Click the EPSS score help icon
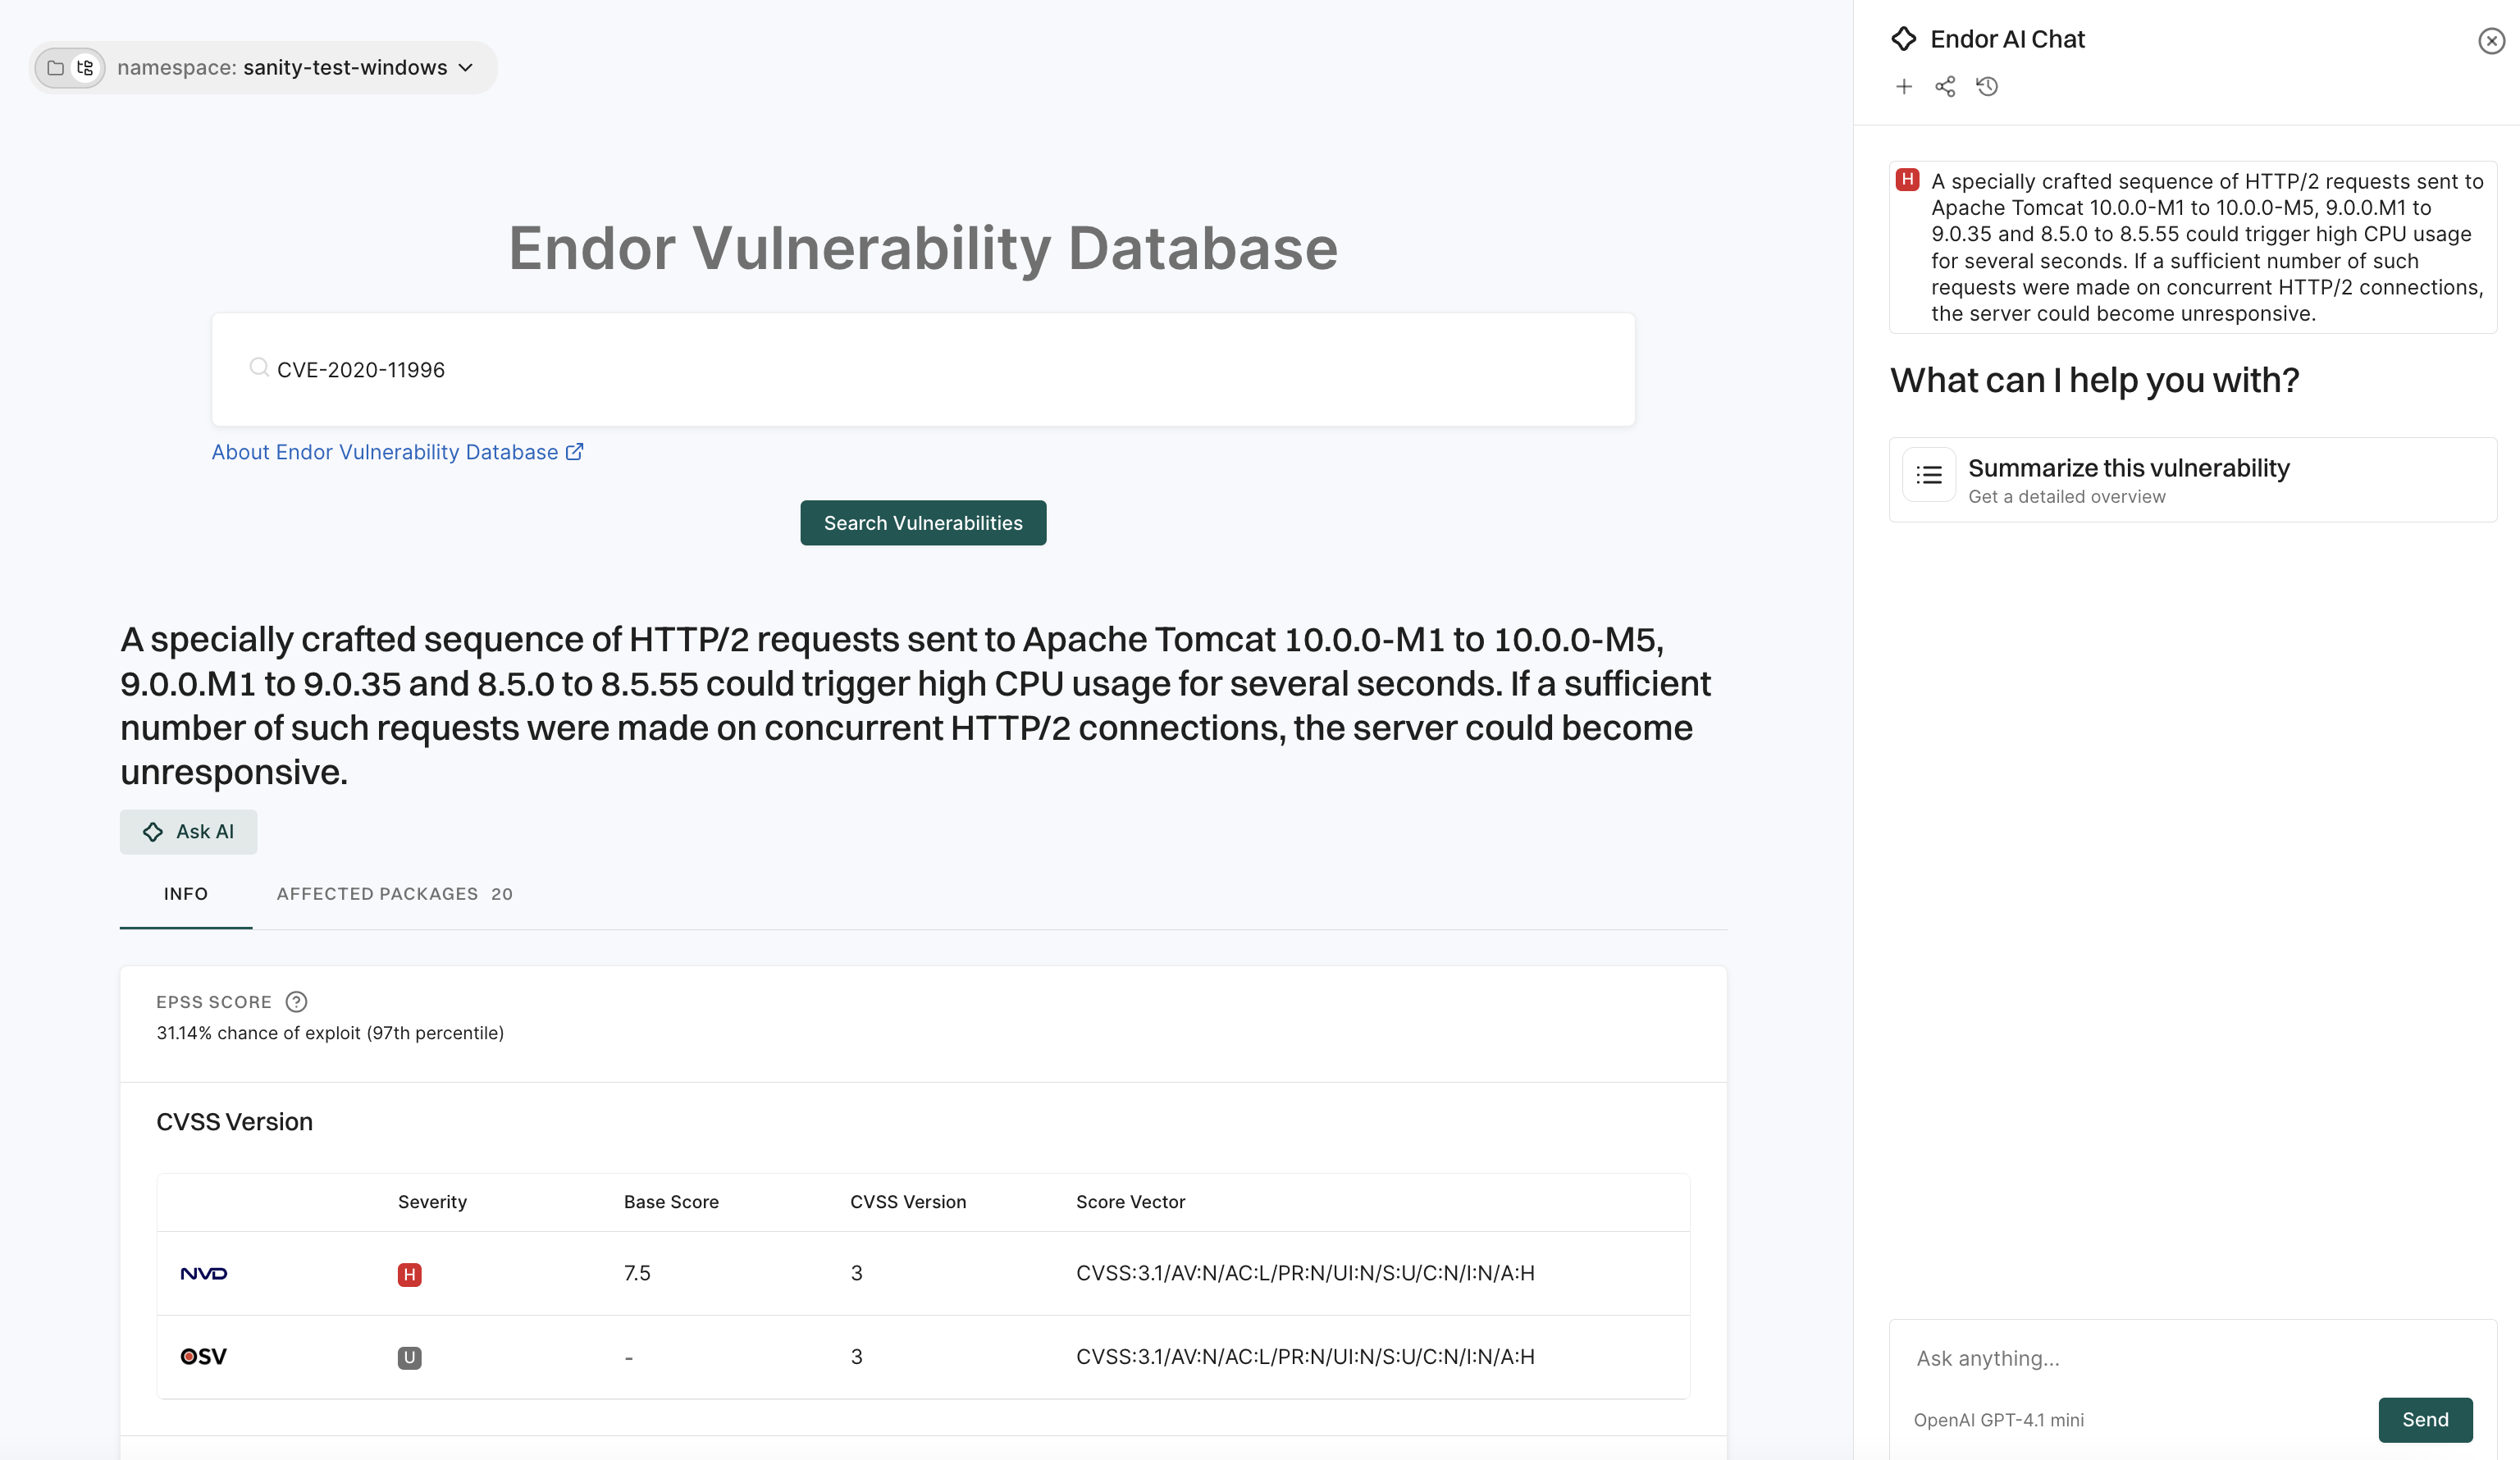 pyautogui.click(x=295, y=1001)
